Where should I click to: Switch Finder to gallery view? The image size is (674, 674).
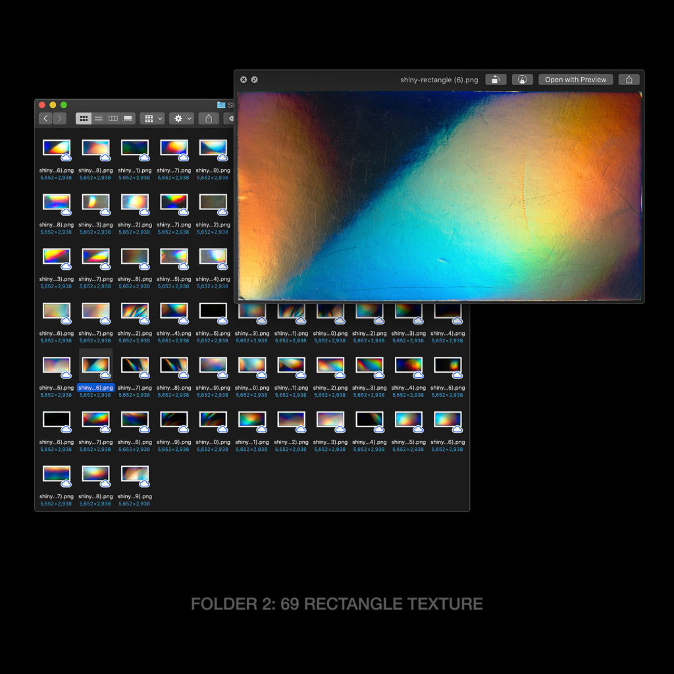[128, 118]
